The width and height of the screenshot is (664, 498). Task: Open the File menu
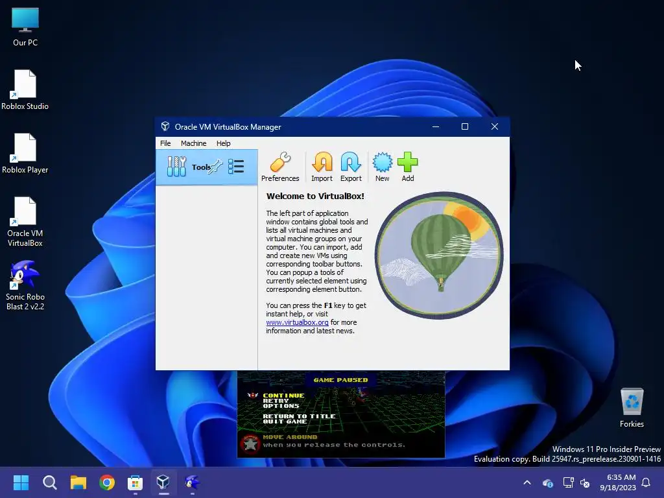point(165,143)
